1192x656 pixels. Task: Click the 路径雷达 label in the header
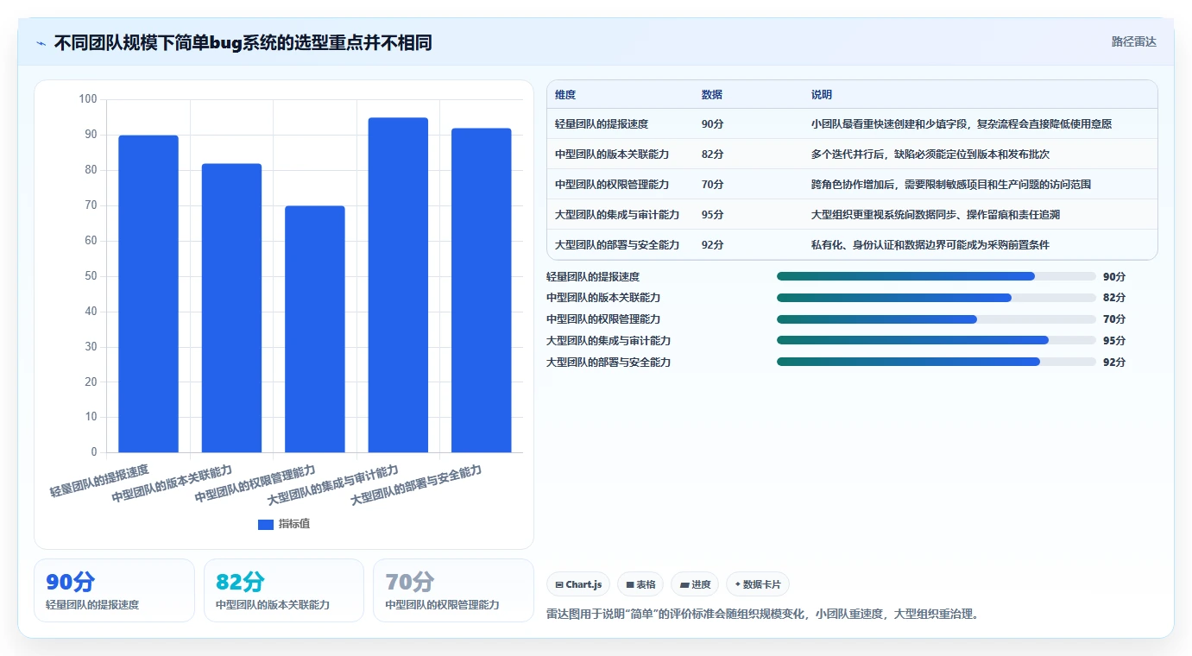(x=1133, y=41)
